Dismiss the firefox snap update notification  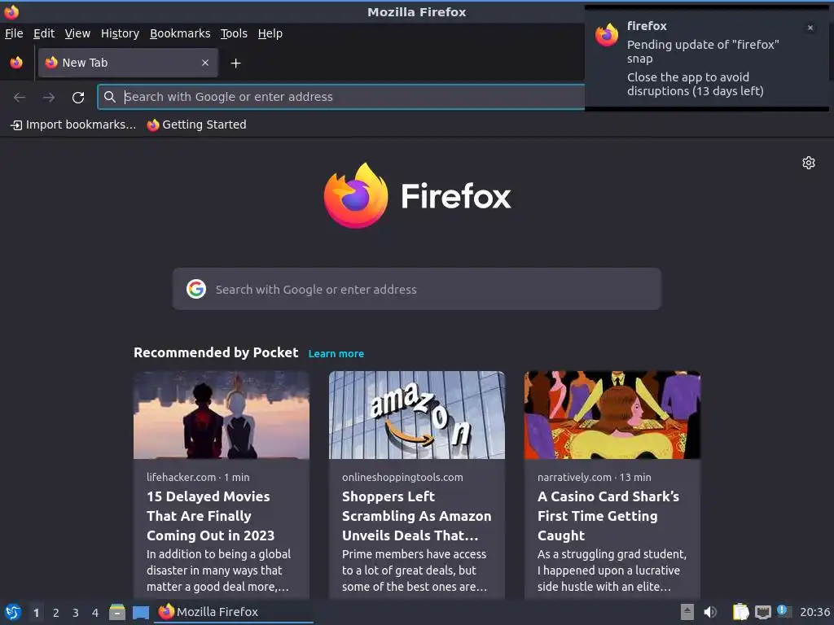point(810,28)
